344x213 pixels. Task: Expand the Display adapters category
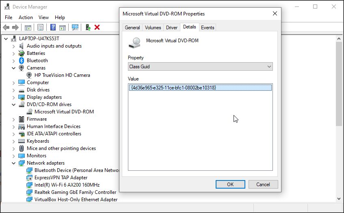[13, 97]
